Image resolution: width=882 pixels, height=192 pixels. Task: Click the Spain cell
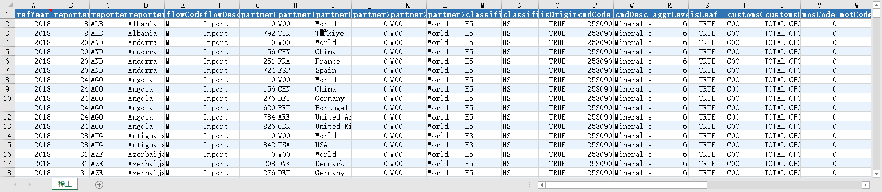(333, 70)
